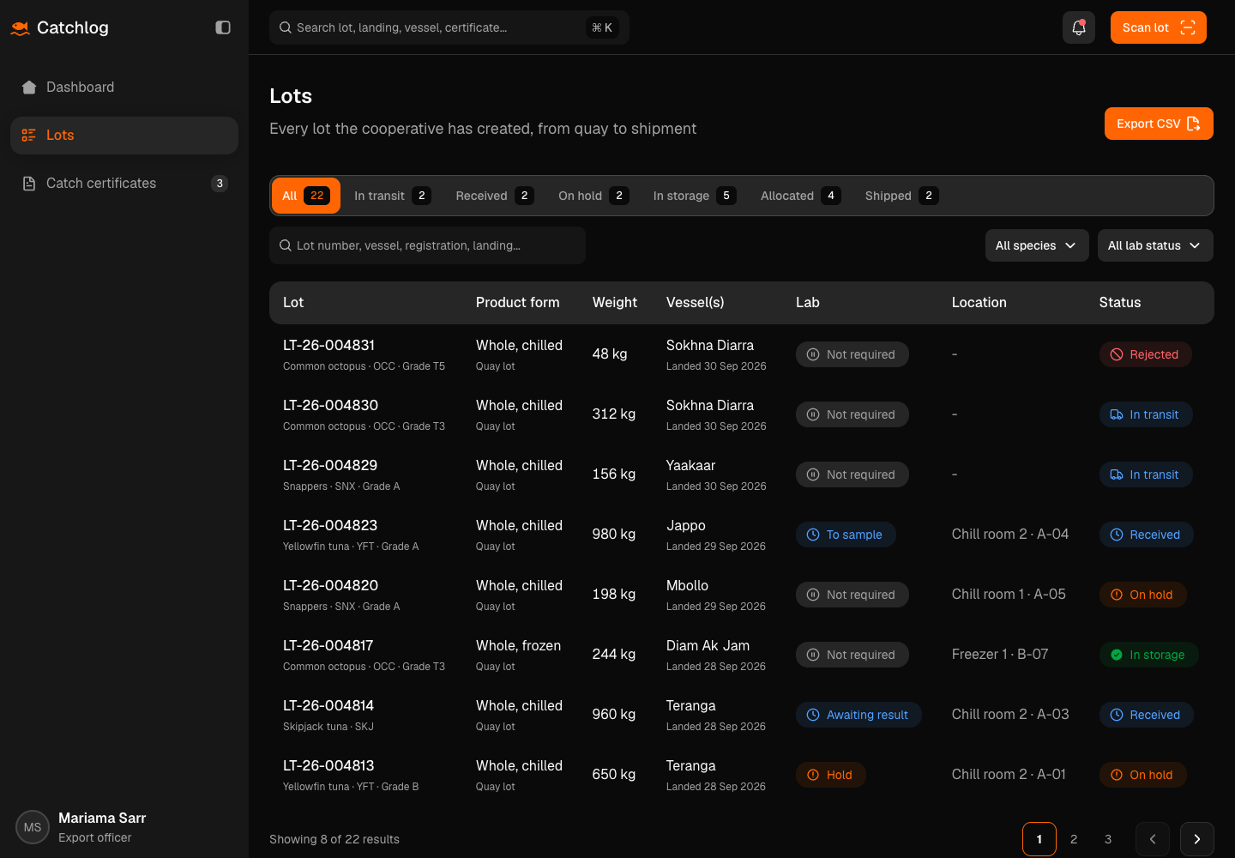This screenshot has height=858, width=1235.
Task: Click the To sample clock icon
Action: point(813,535)
